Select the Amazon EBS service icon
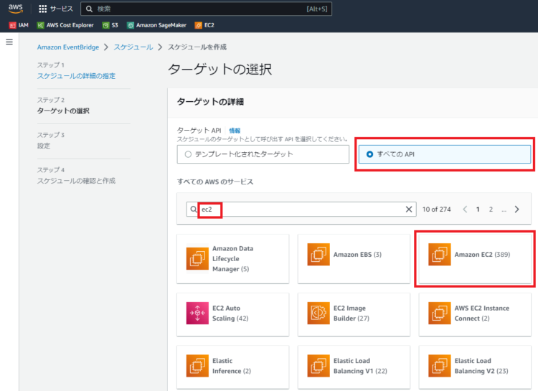 coord(318,255)
